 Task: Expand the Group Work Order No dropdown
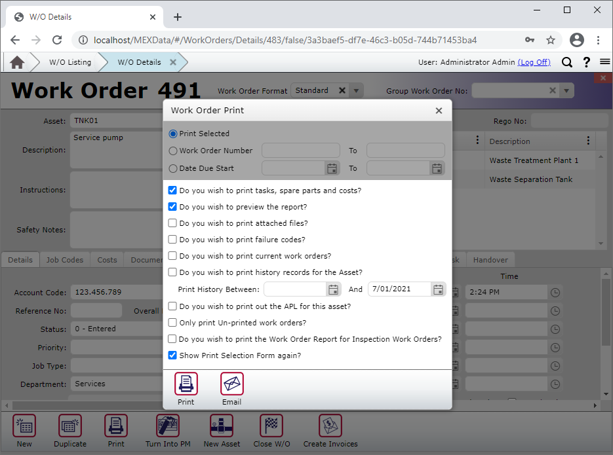(x=566, y=90)
